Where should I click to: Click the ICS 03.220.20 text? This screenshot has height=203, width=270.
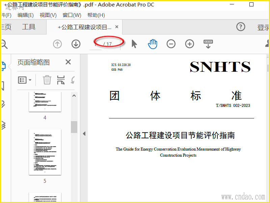click(121, 65)
